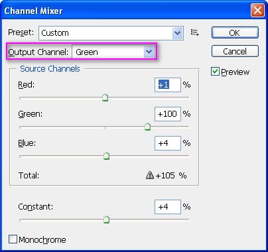Click the Preset label text
The image size is (268, 252).
[21, 32]
